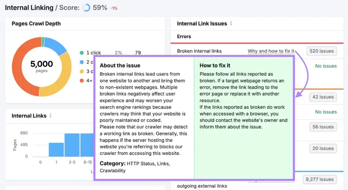Viewport: 348px width, 190px height.
Task: Click the 'How to fix it' heading
Action: pos(215,66)
